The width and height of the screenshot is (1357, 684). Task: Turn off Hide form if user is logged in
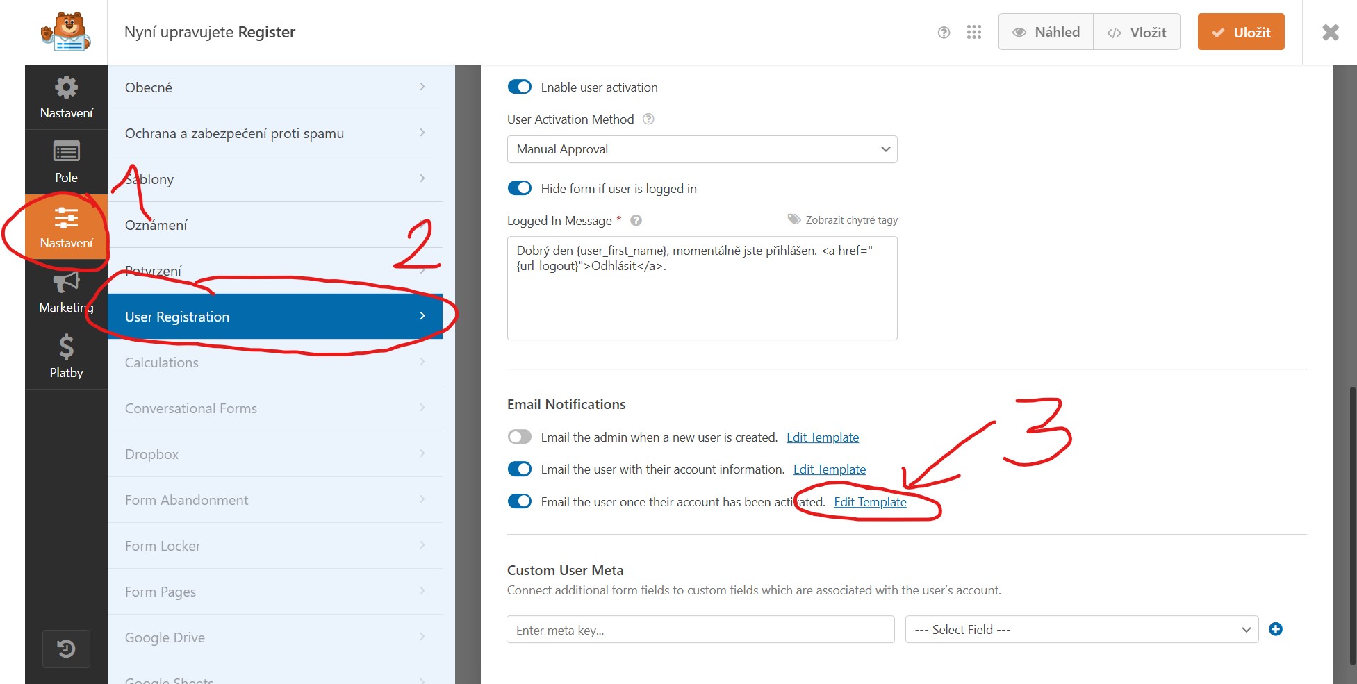[519, 187]
